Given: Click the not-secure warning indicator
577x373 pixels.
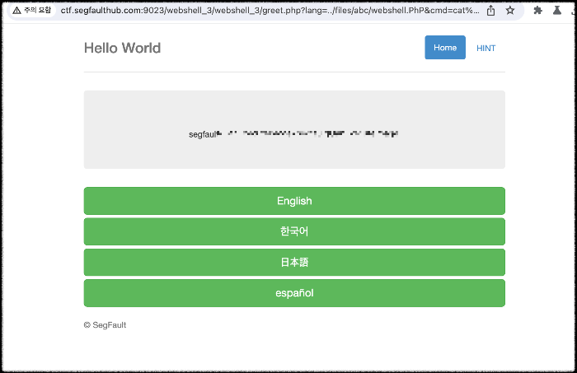Looking at the screenshot, I should coord(31,10).
